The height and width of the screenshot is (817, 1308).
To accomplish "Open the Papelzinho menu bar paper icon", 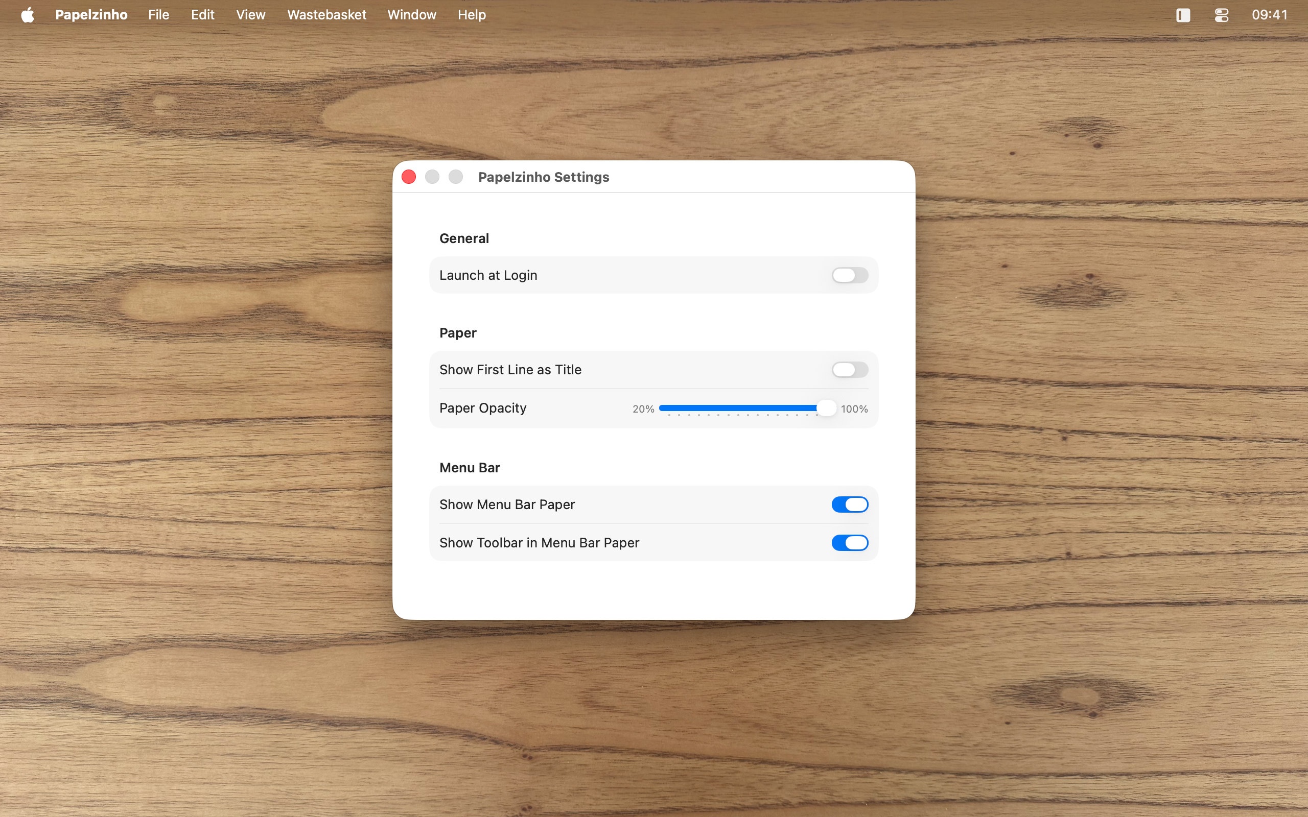I will (x=1183, y=15).
